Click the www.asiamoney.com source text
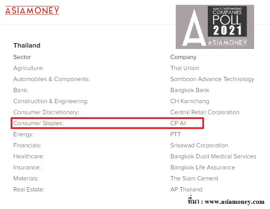This screenshot has height=209, width=270. pos(235,202)
